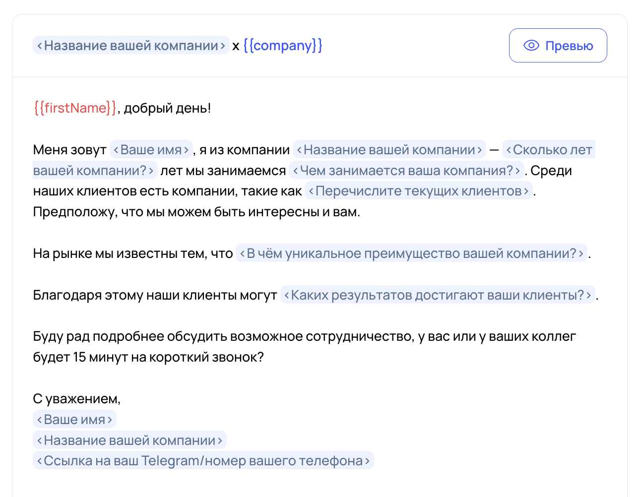The height and width of the screenshot is (497, 644).
Task: Click the «Ссылка на ваш Telegram/номер вашего телефона» placeholder
Action: click(203, 461)
